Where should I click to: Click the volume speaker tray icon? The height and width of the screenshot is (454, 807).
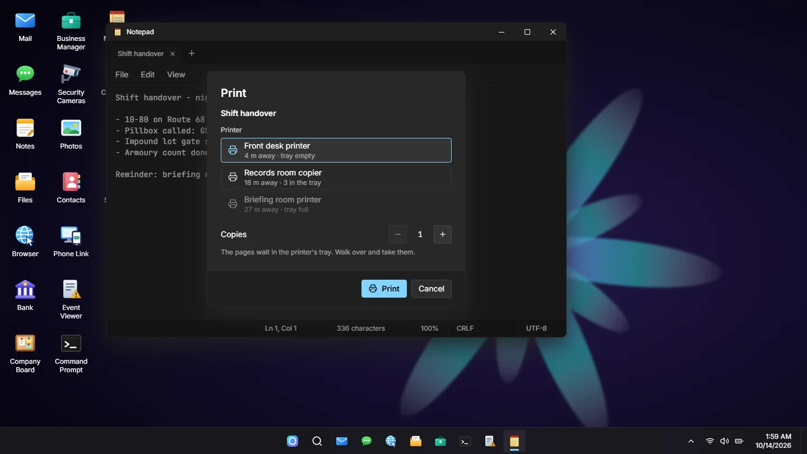(725, 441)
